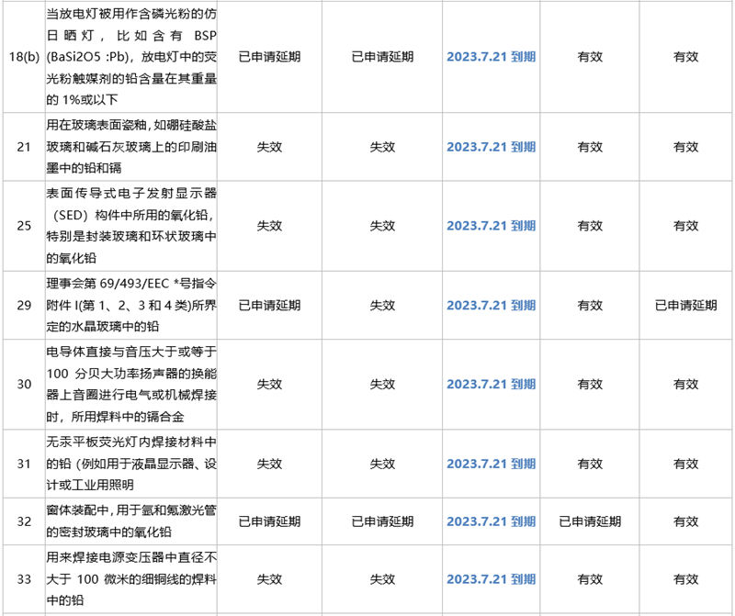Select 已申请延期 right of row 32's date
This screenshot has width=735, height=616.
click(590, 521)
